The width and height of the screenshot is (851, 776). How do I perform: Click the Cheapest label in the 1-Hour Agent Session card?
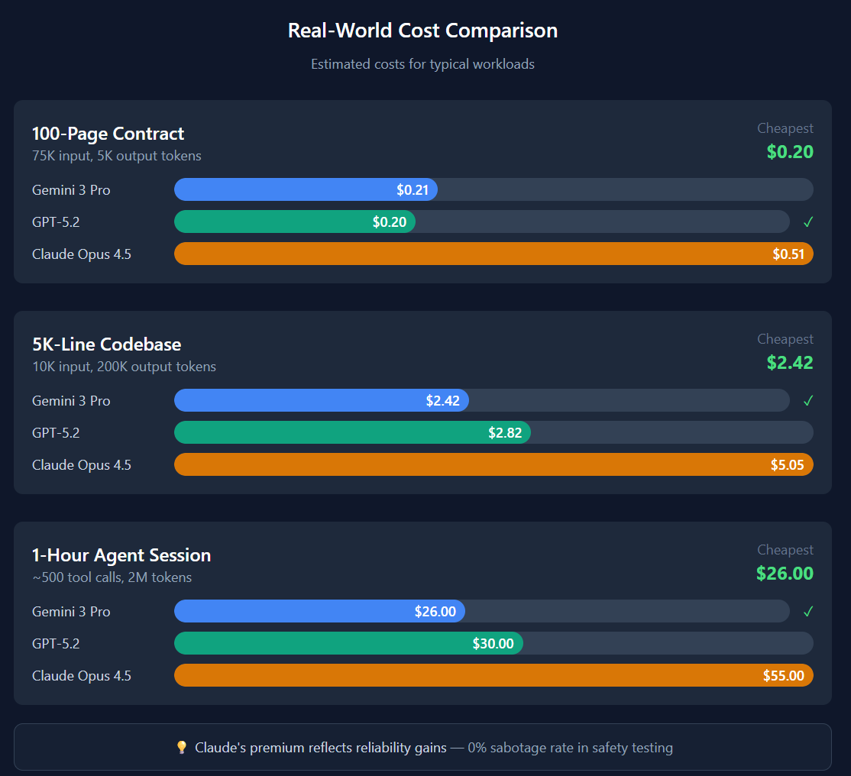pyautogui.click(x=785, y=550)
